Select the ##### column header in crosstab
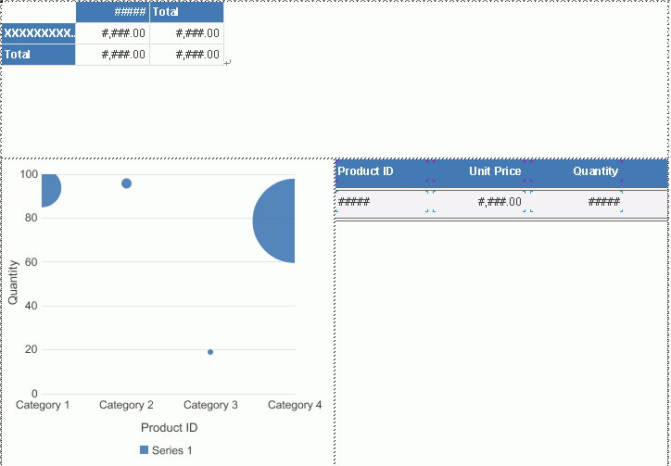 click(x=112, y=12)
